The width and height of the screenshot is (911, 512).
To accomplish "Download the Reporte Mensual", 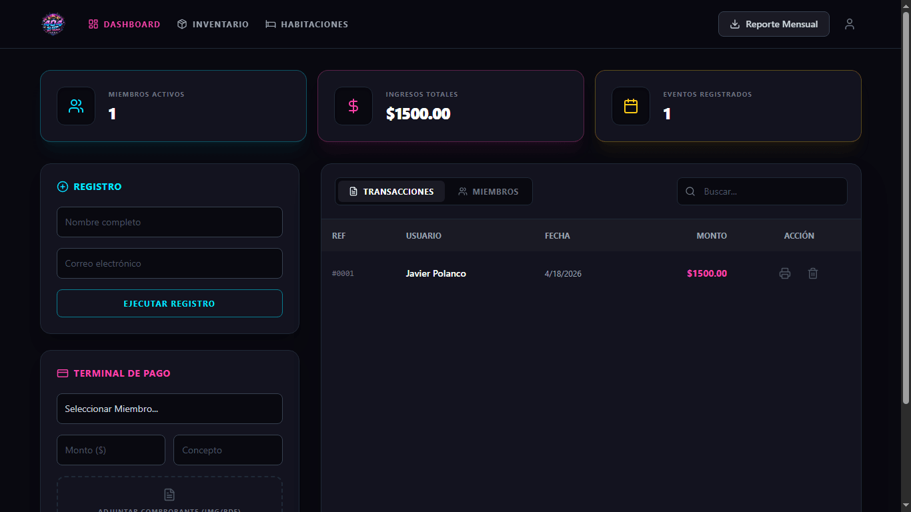I will coord(774,24).
